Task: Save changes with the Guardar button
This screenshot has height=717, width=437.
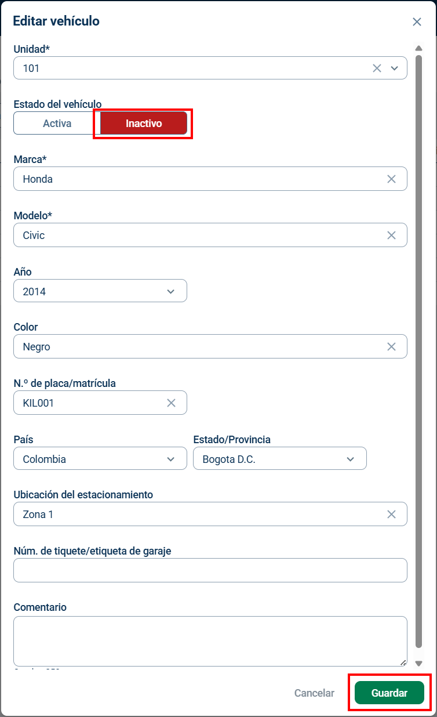Action: [x=389, y=693]
